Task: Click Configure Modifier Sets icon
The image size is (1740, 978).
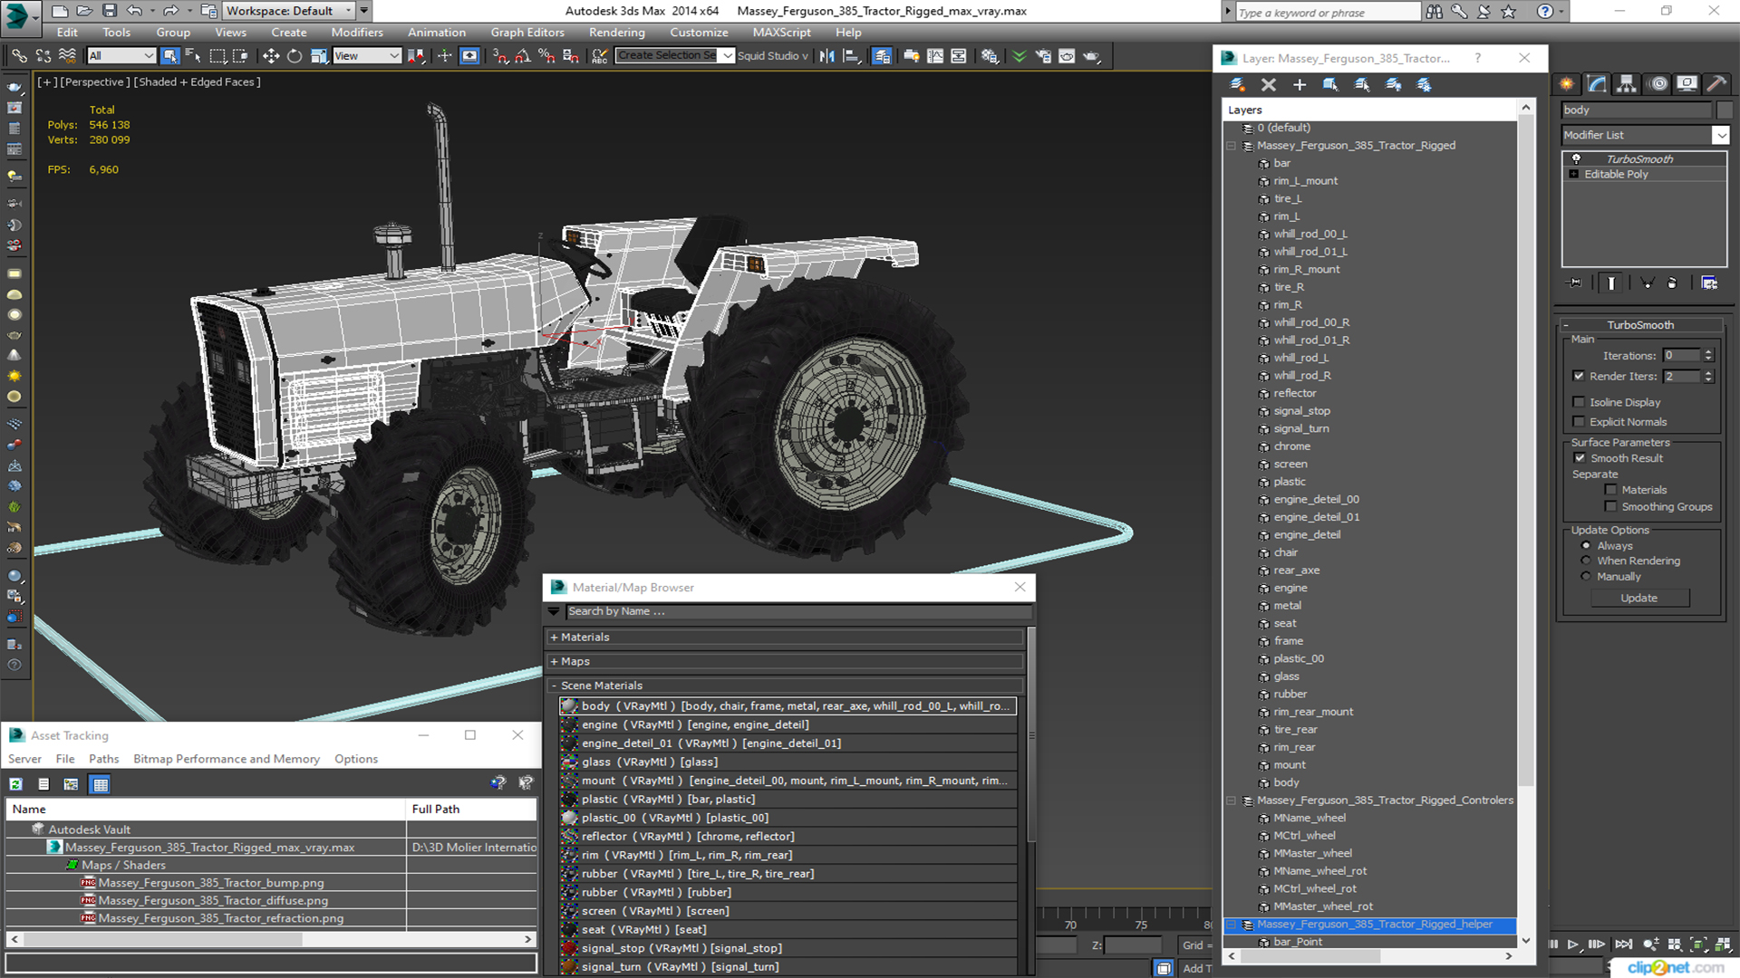Action: pyautogui.click(x=1709, y=283)
